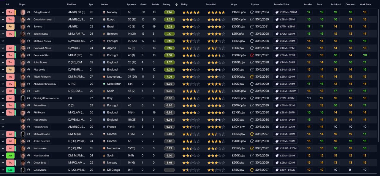Click the sort arrow next to Rating header
This screenshot has height=176, width=380.
[177, 4]
